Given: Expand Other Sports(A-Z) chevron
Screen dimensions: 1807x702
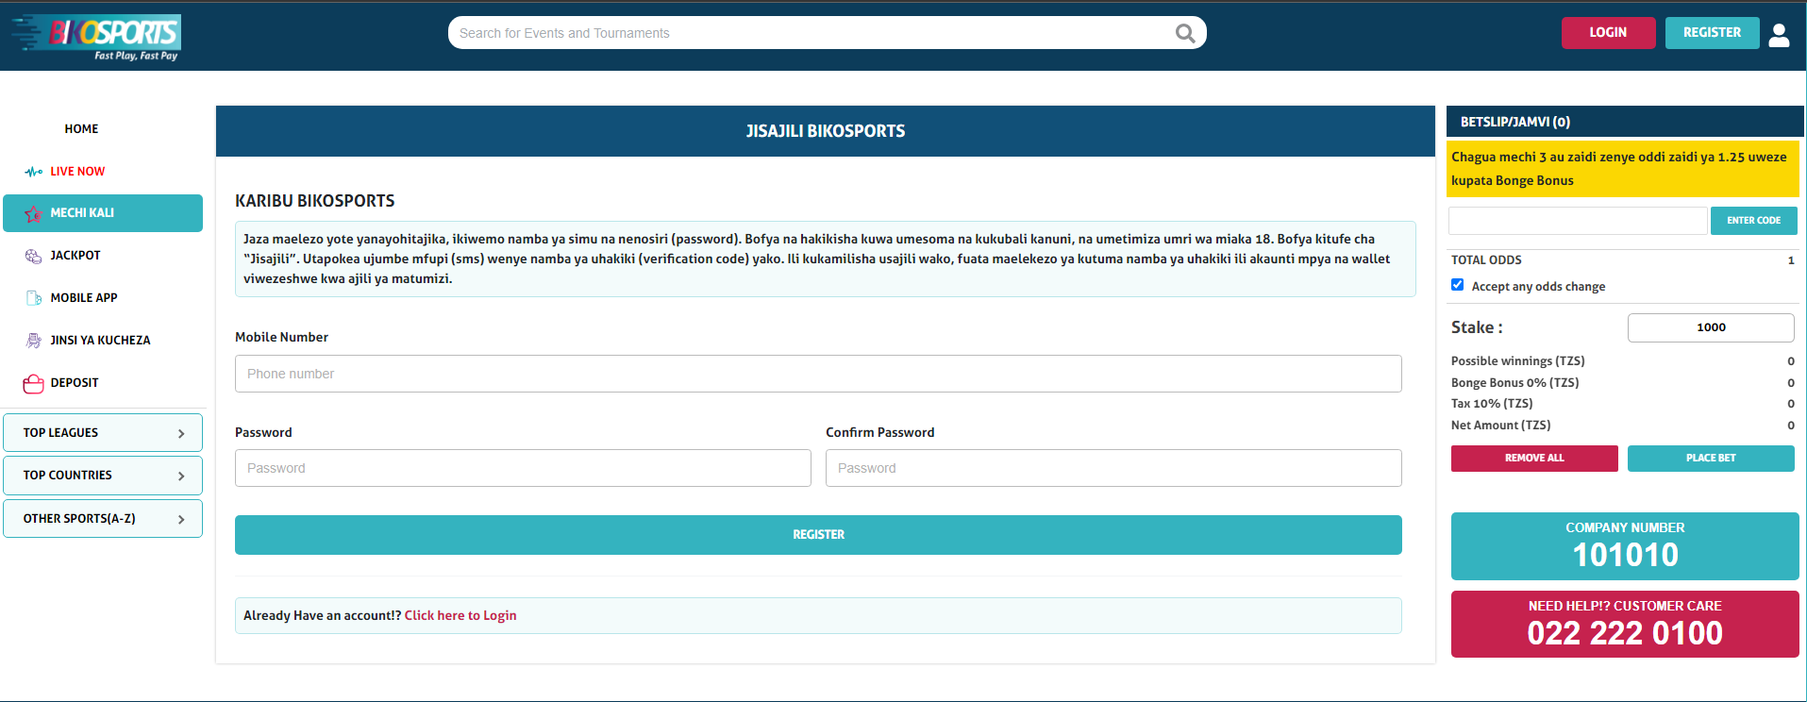Looking at the screenshot, I should point(181,519).
